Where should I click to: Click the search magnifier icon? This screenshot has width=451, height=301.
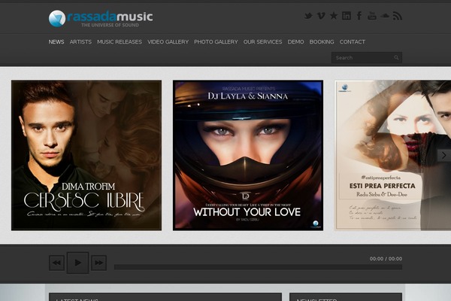click(x=396, y=58)
